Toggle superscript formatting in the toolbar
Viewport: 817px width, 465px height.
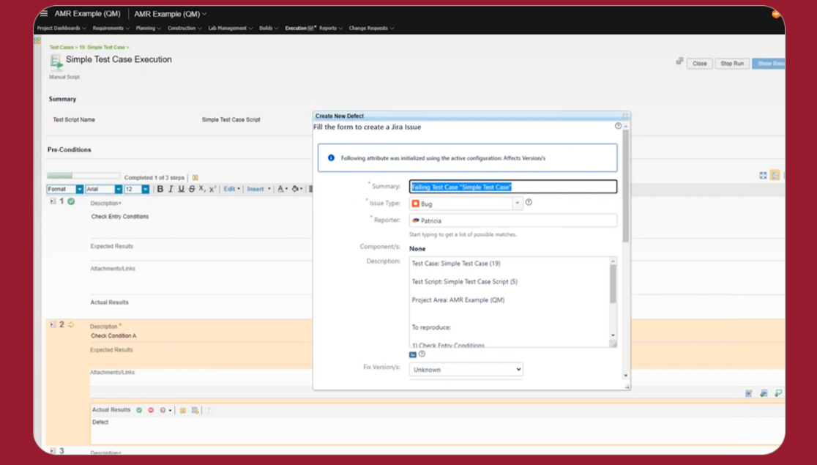click(x=212, y=189)
